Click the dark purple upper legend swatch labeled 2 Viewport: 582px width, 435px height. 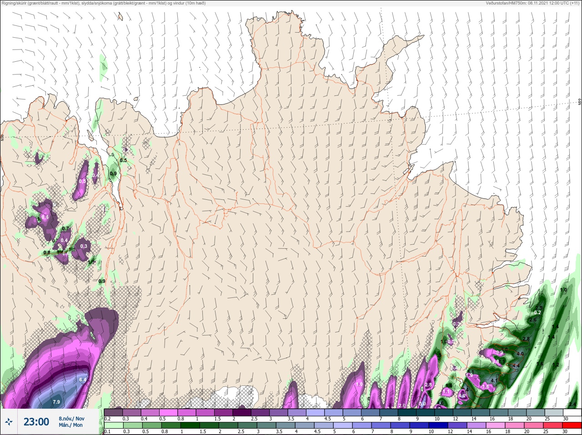[242, 413]
